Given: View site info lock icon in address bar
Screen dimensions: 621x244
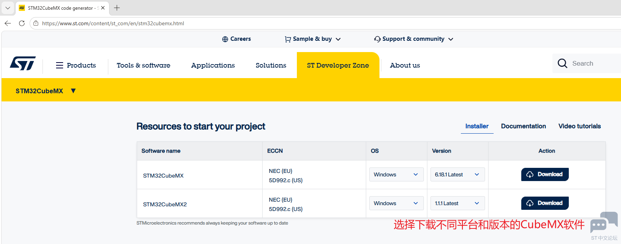Looking at the screenshot, I should pyautogui.click(x=36, y=23).
